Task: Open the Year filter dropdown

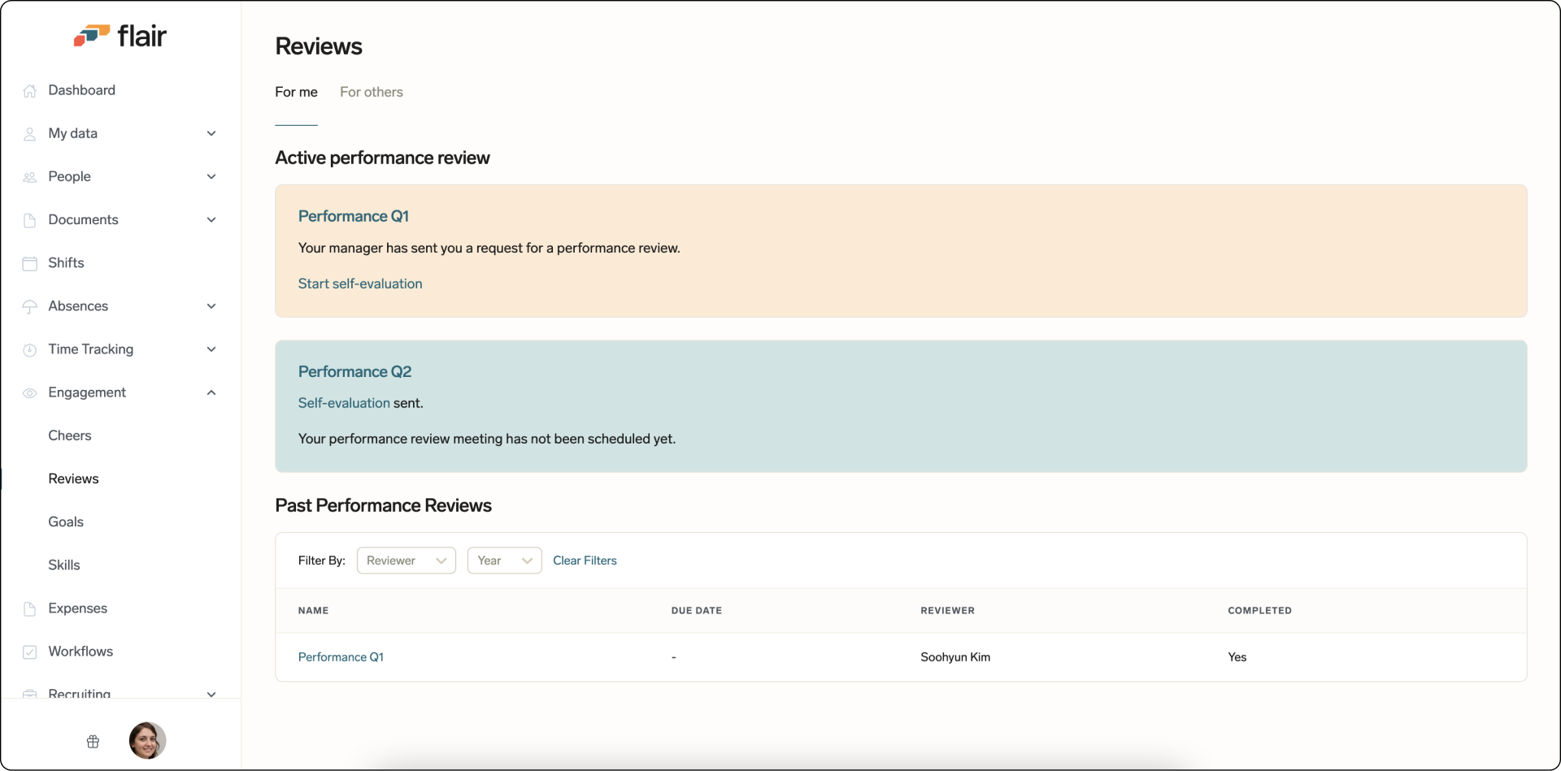Action: (x=503, y=561)
